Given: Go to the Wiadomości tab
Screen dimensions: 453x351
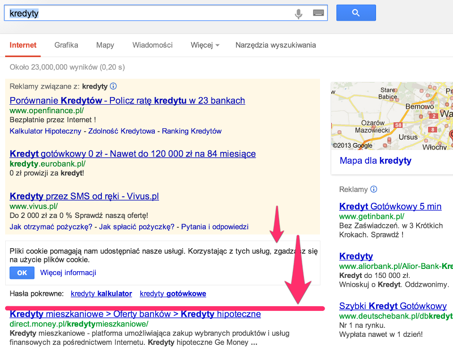Looking at the screenshot, I should pyautogui.click(x=152, y=45).
